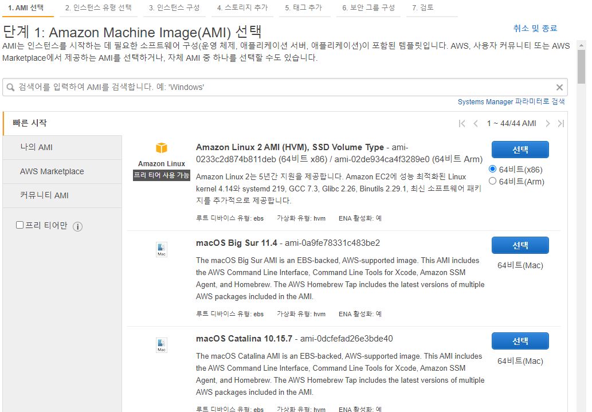Open the 5. 태그 추가 tab
Screen dimensions: 592x412
[304, 8]
